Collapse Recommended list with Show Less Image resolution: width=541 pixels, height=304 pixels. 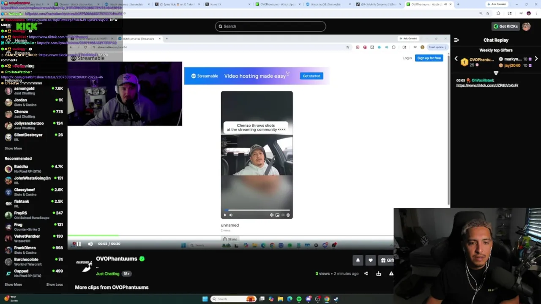(55, 285)
